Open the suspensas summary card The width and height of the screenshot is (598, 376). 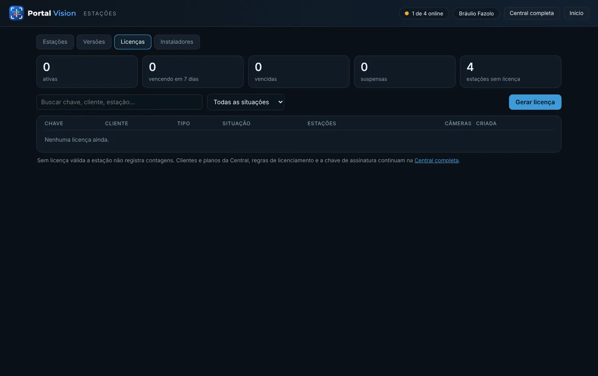coord(405,72)
